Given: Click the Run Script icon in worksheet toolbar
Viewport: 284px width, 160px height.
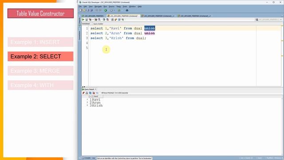Looking at the screenshot, I should (87, 20).
